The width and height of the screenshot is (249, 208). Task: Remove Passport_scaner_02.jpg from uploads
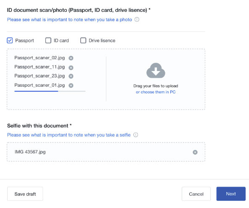click(x=71, y=58)
